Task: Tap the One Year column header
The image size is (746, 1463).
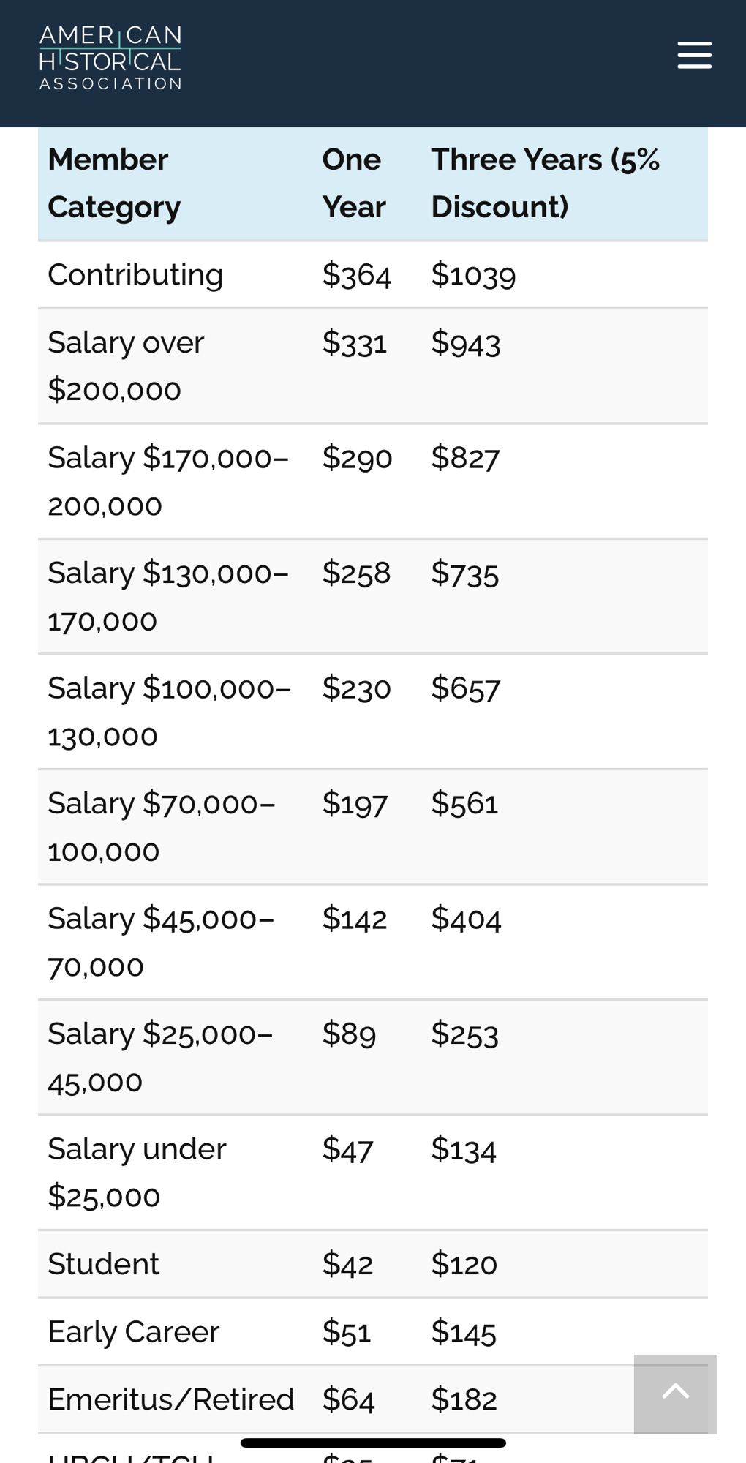Action: (353, 183)
